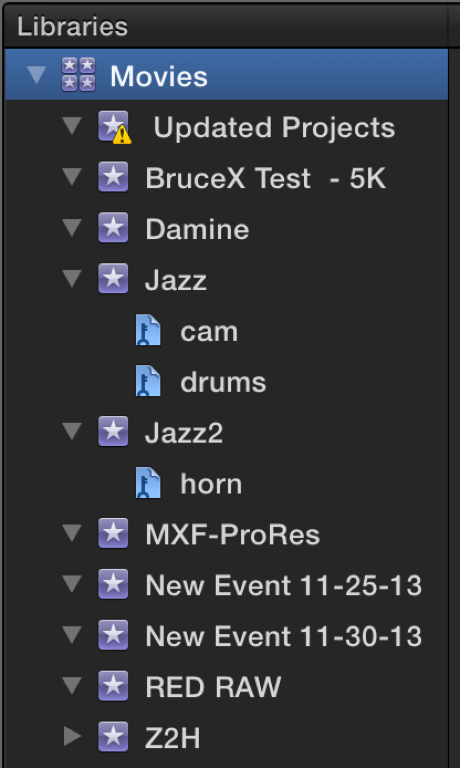
Task: Click the horn keyword collection icon
Action: pos(148,483)
